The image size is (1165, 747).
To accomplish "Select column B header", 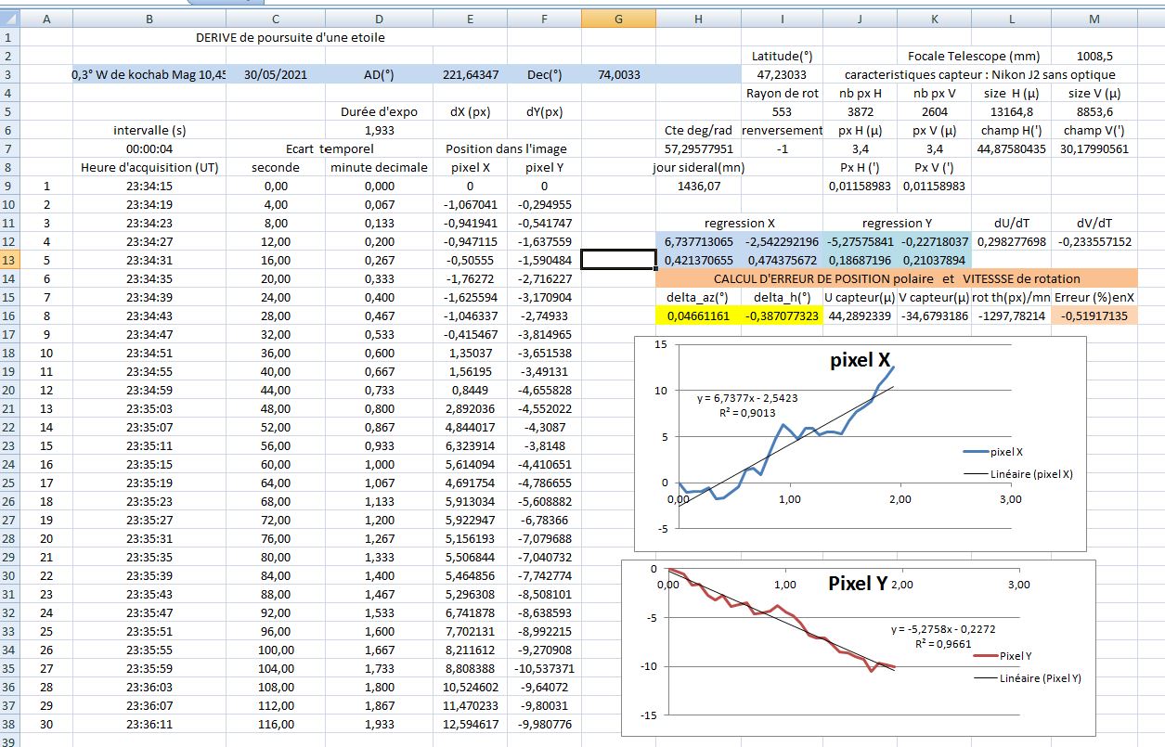I will tap(149, 19).
